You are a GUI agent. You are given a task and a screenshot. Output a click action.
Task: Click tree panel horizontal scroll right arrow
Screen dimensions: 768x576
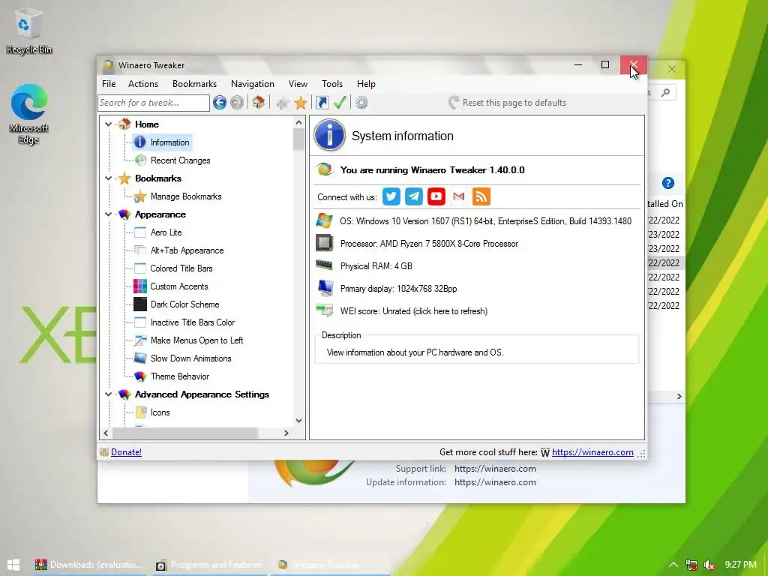(x=286, y=433)
